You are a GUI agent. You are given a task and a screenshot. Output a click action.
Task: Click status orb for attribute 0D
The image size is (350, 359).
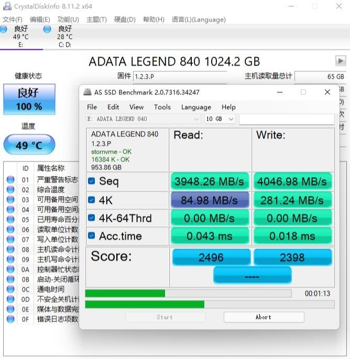click(x=10, y=299)
